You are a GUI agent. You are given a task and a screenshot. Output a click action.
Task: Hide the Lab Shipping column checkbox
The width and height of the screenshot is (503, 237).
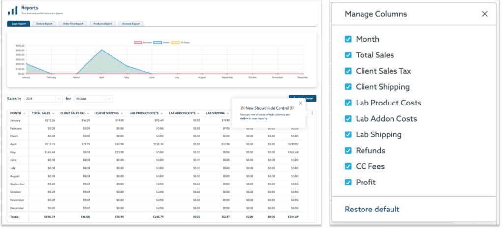tap(348, 134)
